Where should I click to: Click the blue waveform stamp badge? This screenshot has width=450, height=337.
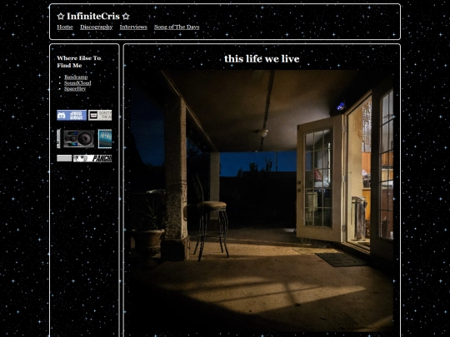[x=105, y=139]
